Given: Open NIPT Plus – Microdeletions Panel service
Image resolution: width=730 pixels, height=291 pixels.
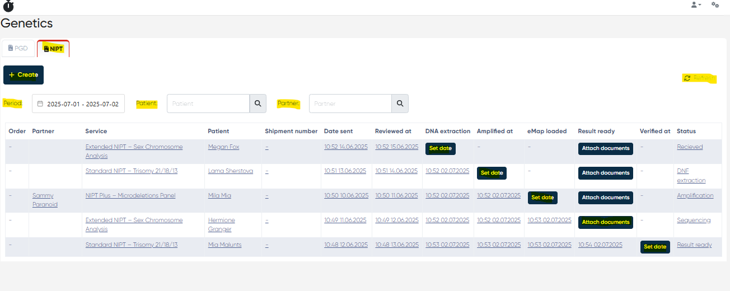Looking at the screenshot, I should (x=130, y=196).
